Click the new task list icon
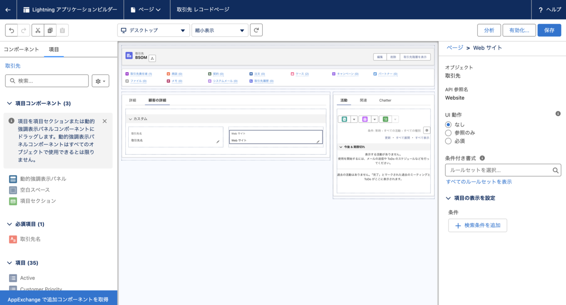This screenshot has height=305, width=566. pos(385,119)
